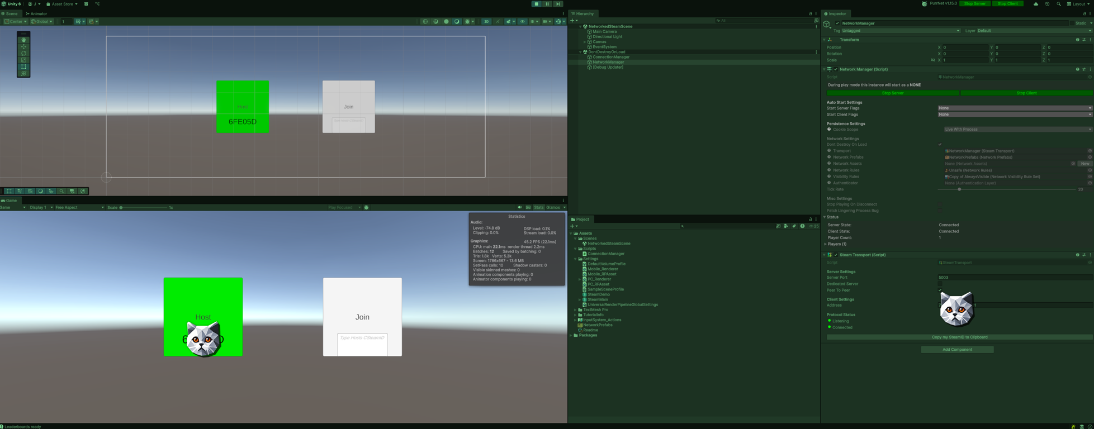Select the Rect transform tool
The width and height of the screenshot is (1094, 429).
pyautogui.click(x=23, y=67)
